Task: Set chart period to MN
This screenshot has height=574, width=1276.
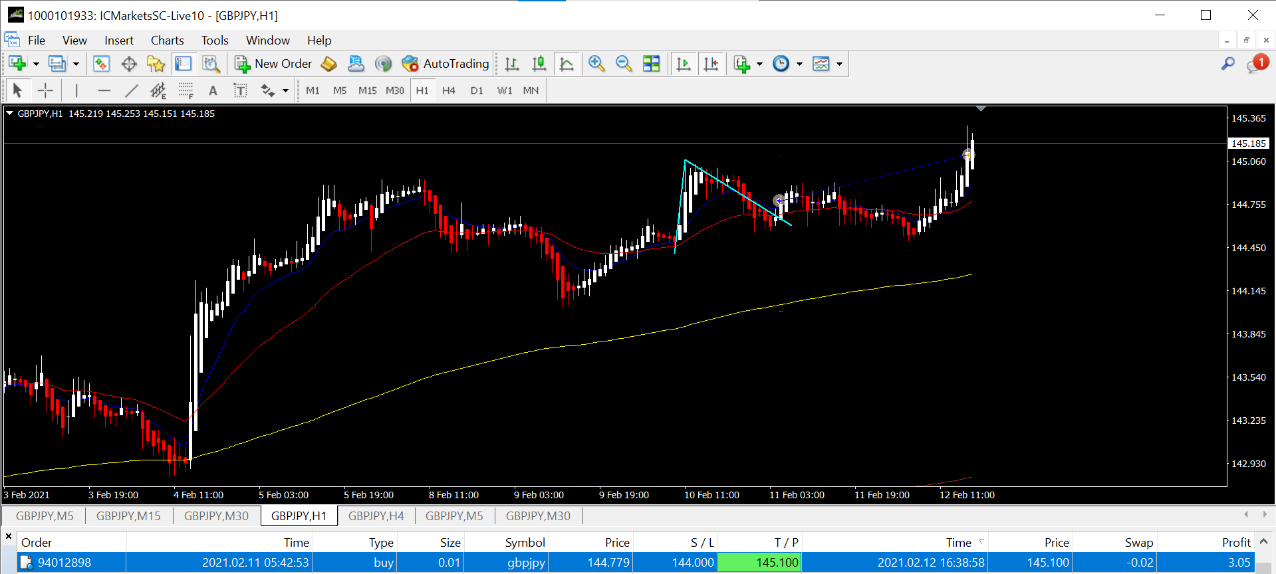Action: [531, 90]
